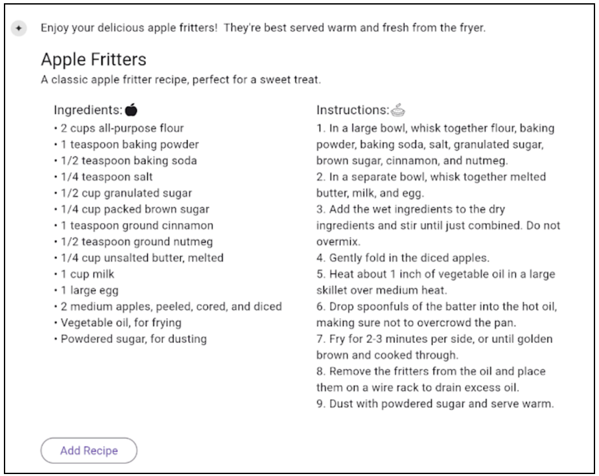599x476 pixels.
Task: Click the '1 large egg' ingredient
Action: coord(89,291)
